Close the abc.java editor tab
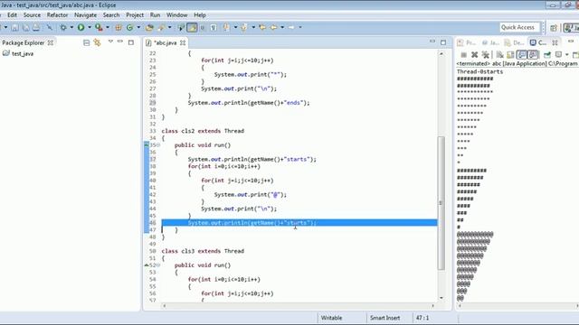The image size is (579, 325). point(183,42)
